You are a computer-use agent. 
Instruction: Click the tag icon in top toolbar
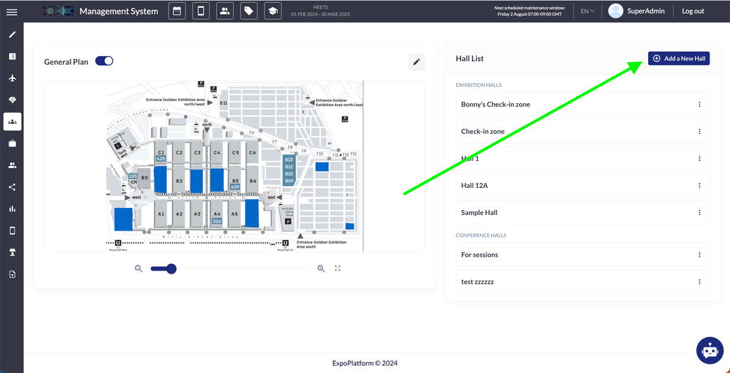pos(248,11)
